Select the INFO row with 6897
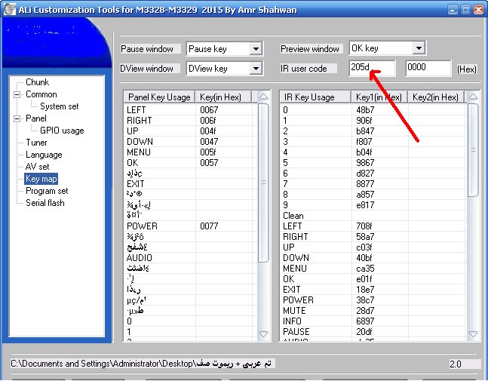This screenshot has width=488, height=381. click(x=373, y=321)
